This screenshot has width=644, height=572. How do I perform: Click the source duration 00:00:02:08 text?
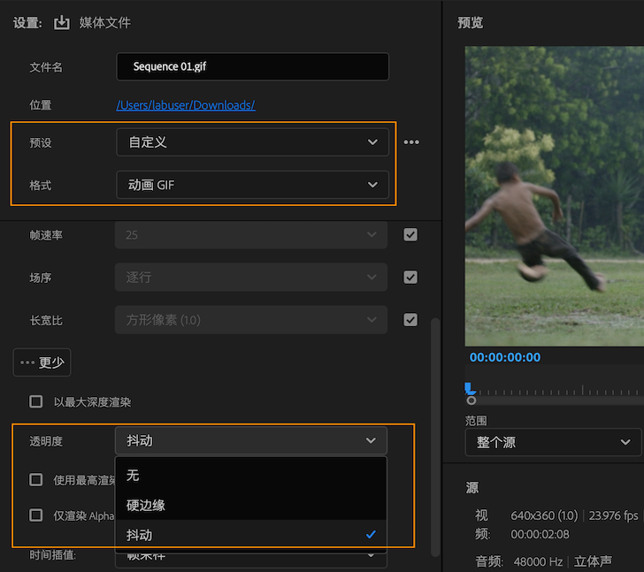pyautogui.click(x=540, y=534)
